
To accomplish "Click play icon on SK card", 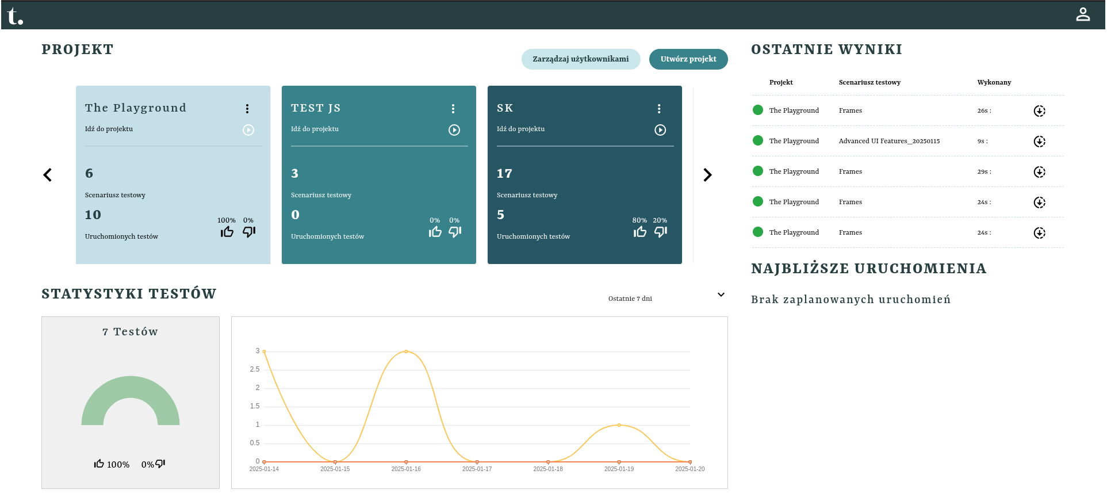I will point(660,130).
